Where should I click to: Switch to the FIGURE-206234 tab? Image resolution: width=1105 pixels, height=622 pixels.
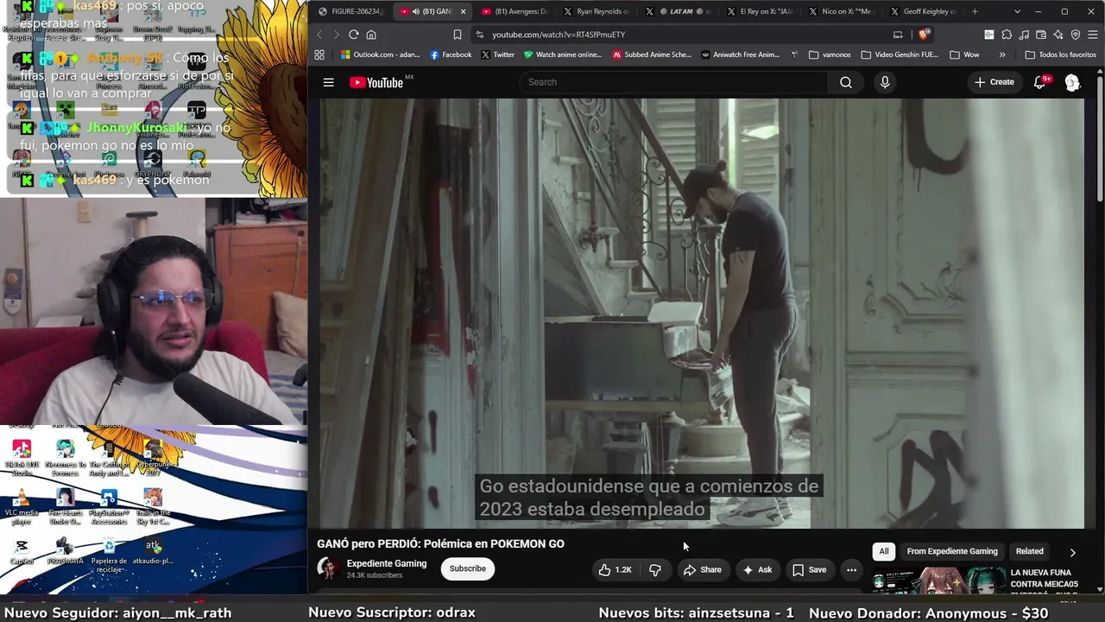pyautogui.click(x=350, y=11)
